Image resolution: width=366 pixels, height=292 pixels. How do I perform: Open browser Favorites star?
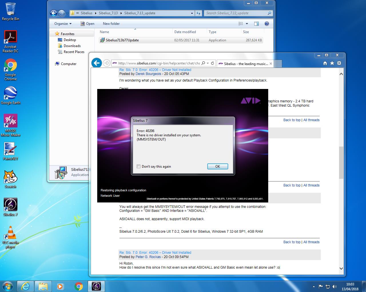pyautogui.click(x=332, y=63)
